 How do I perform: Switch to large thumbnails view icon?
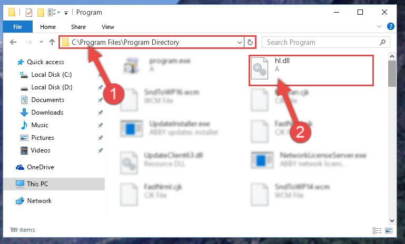[x=389, y=230]
